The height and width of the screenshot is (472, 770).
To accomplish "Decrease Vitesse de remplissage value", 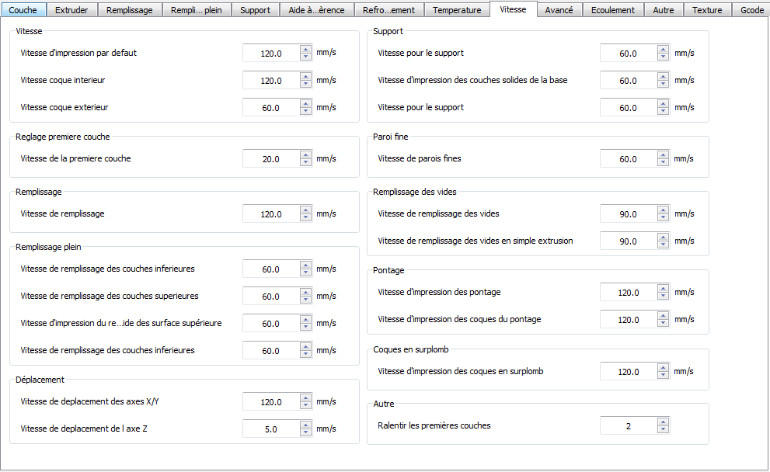I will (305, 218).
